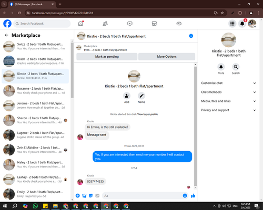Open the Video (Watch) icon

point(130,24)
